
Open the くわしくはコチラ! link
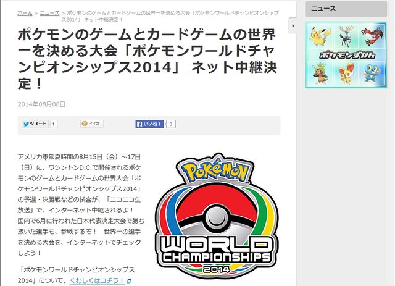pos(98,280)
